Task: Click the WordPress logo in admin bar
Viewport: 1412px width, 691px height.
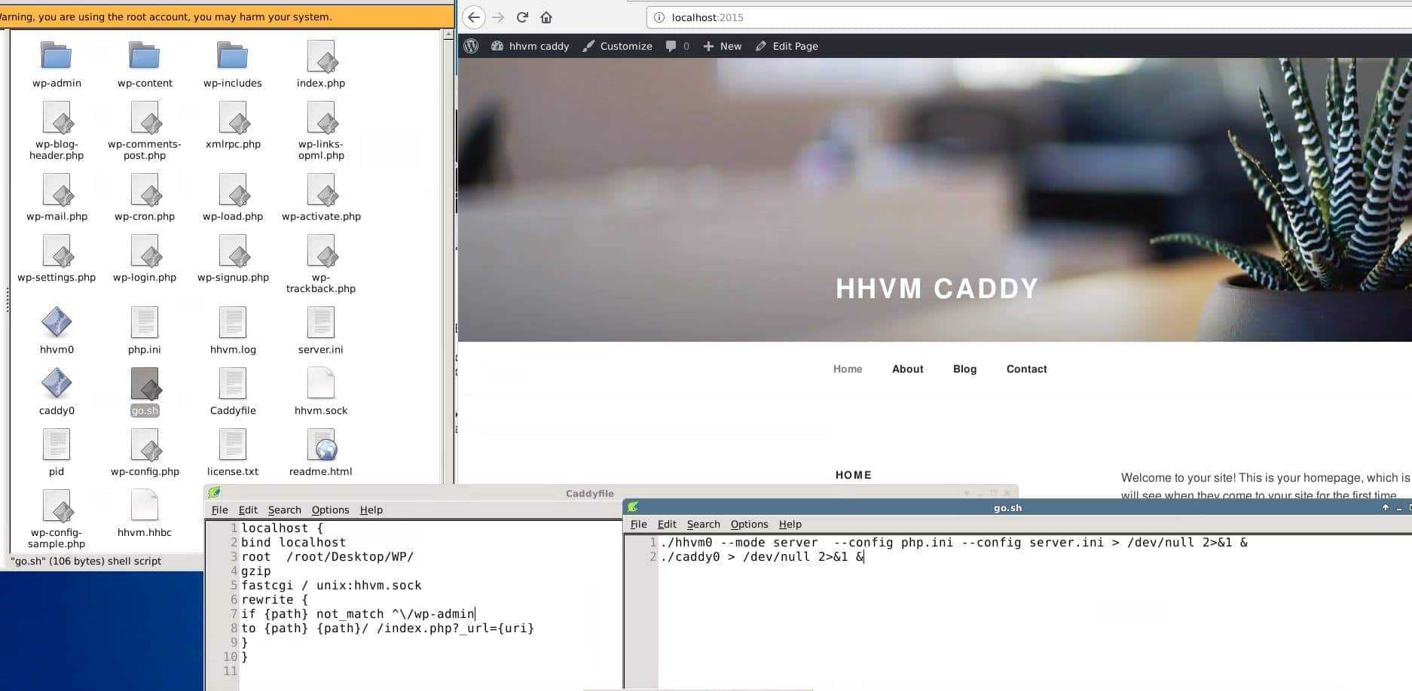Action: [471, 46]
